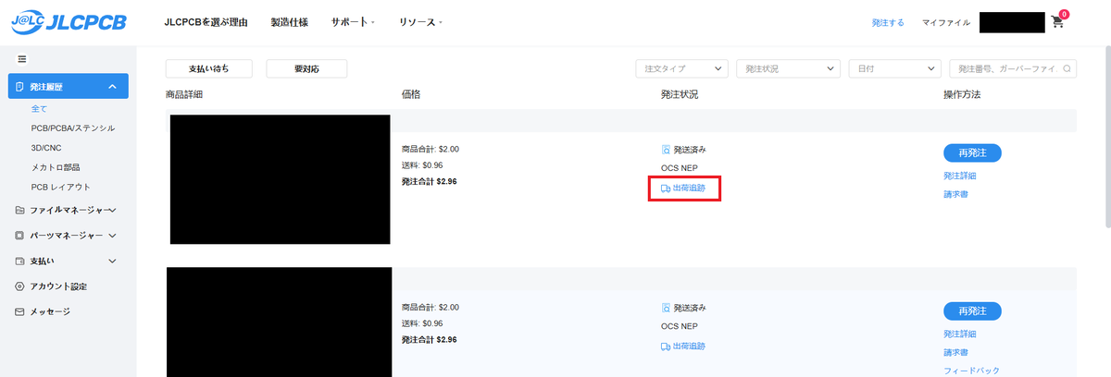1111x377 pixels.
Task: Expand the ファイルマネージャー sidebar section
Action: (x=112, y=210)
